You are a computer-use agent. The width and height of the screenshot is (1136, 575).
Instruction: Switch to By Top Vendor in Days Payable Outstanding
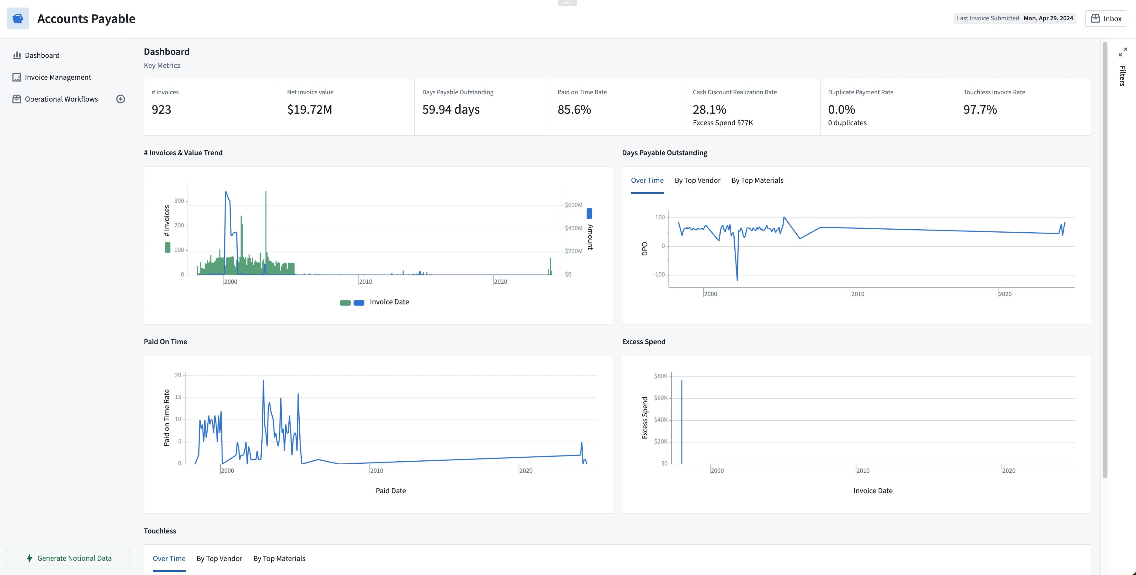point(697,180)
